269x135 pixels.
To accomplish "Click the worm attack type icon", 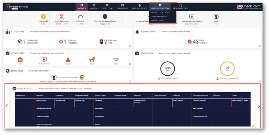I will [116, 59].
